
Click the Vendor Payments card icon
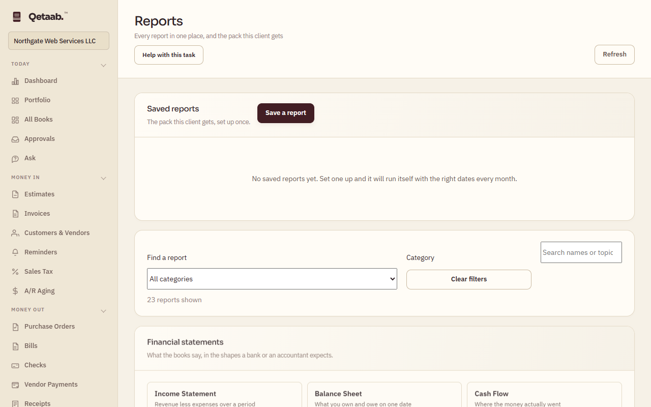tap(15, 385)
